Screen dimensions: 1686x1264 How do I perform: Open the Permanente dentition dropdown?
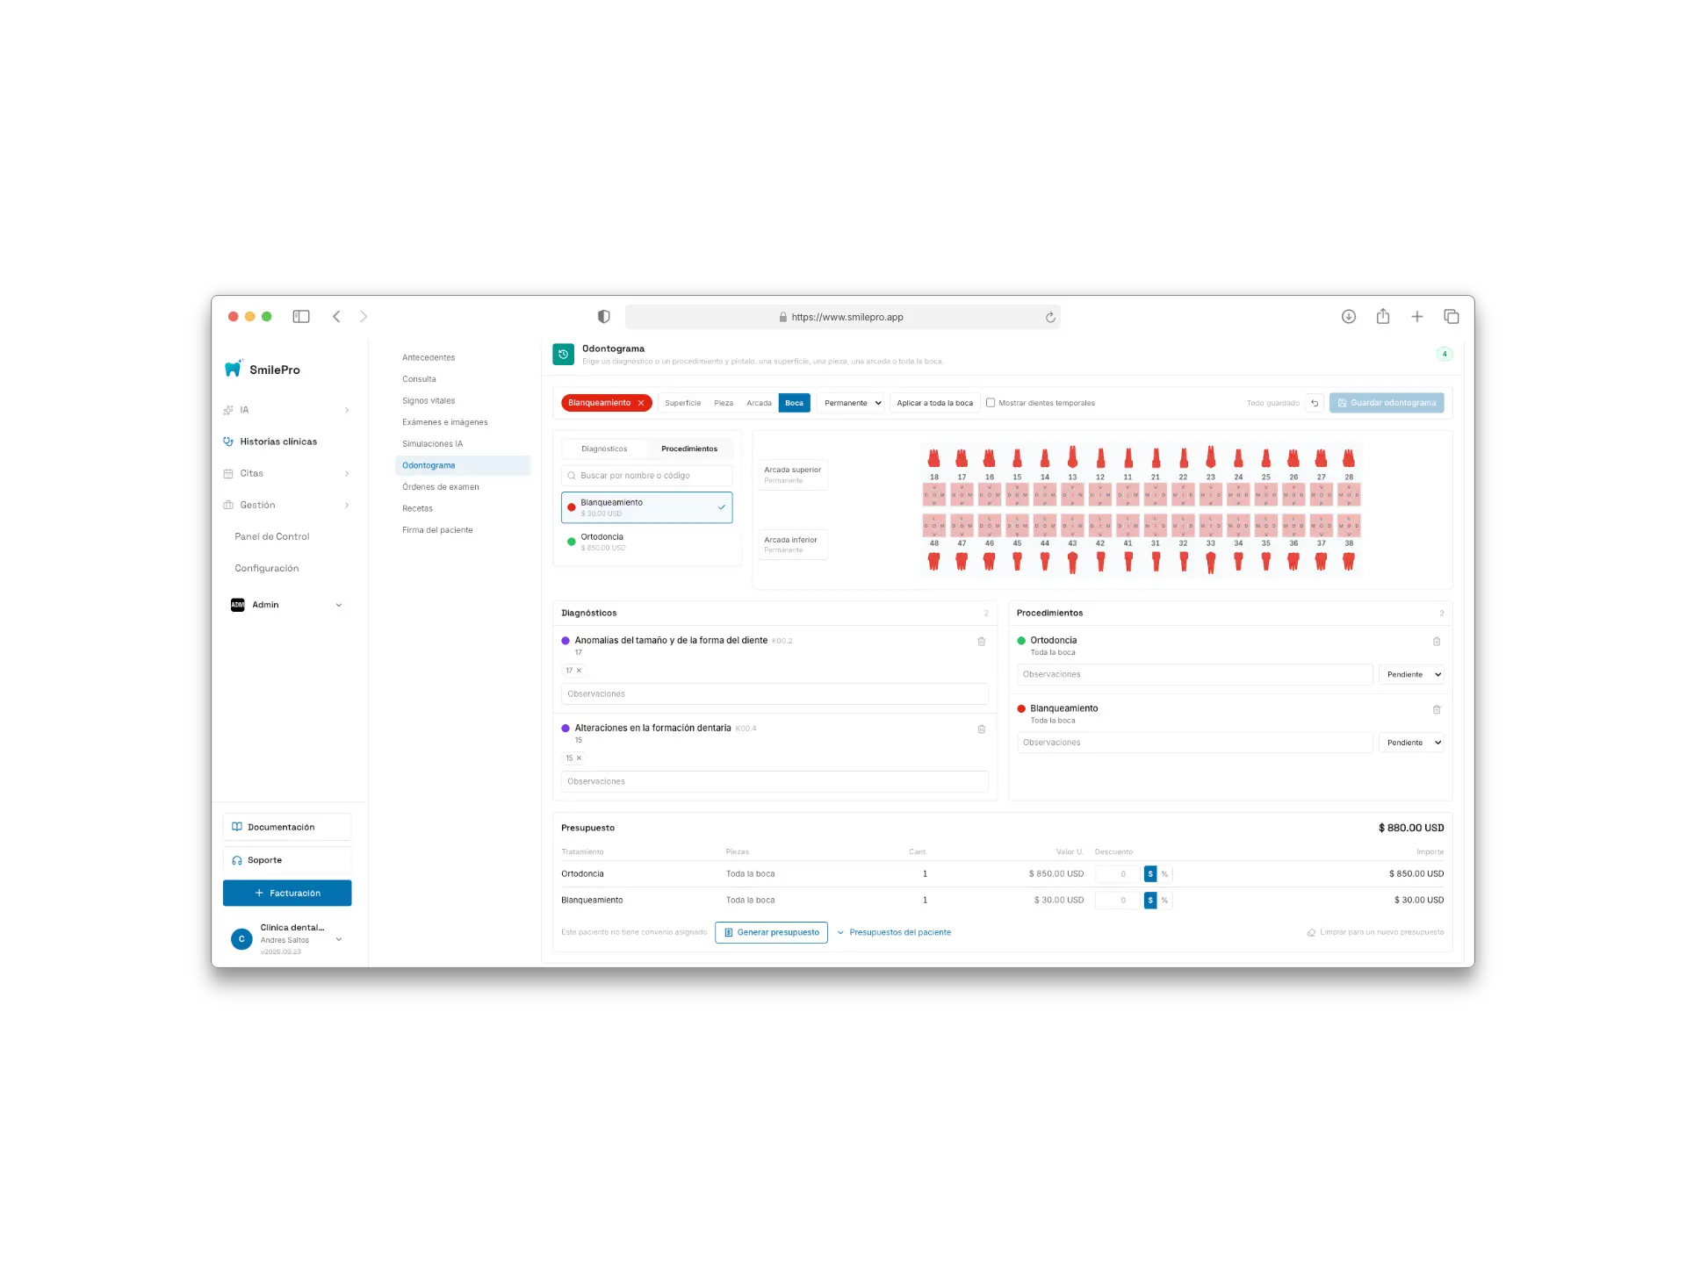pyautogui.click(x=853, y=403)
